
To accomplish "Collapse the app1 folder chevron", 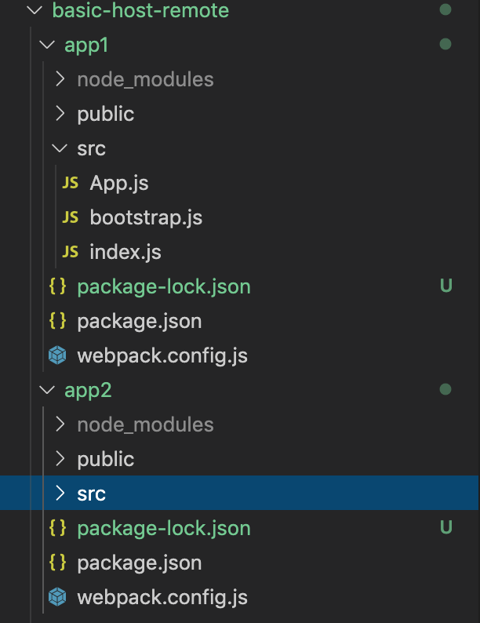I will point(46,46).
